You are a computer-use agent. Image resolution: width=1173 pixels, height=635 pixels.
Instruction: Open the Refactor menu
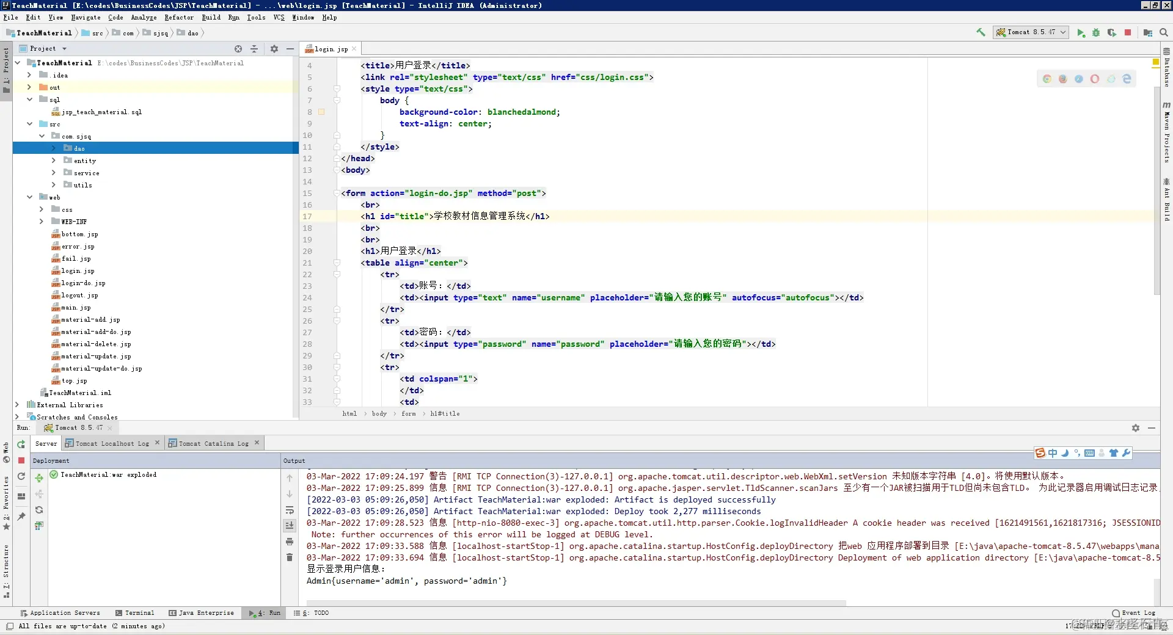coord(178,18)
